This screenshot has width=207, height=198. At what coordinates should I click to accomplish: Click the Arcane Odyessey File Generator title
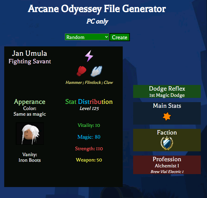(97, 9)
